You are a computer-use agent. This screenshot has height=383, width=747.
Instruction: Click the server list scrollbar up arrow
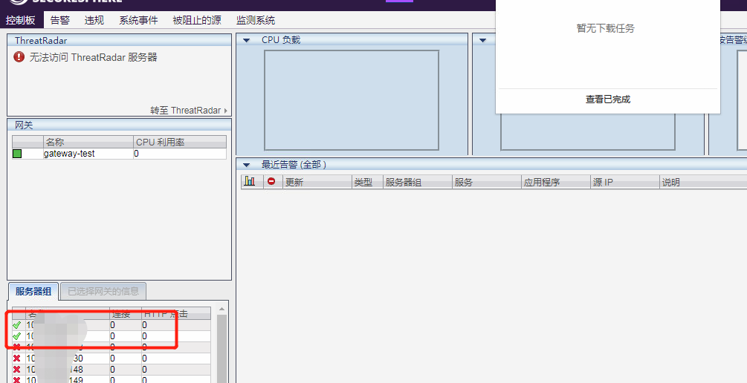click(221, 310)
